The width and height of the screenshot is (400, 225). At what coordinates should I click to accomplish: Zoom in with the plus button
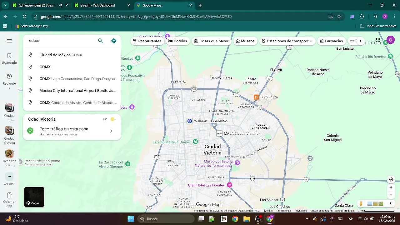coord(391,188)
